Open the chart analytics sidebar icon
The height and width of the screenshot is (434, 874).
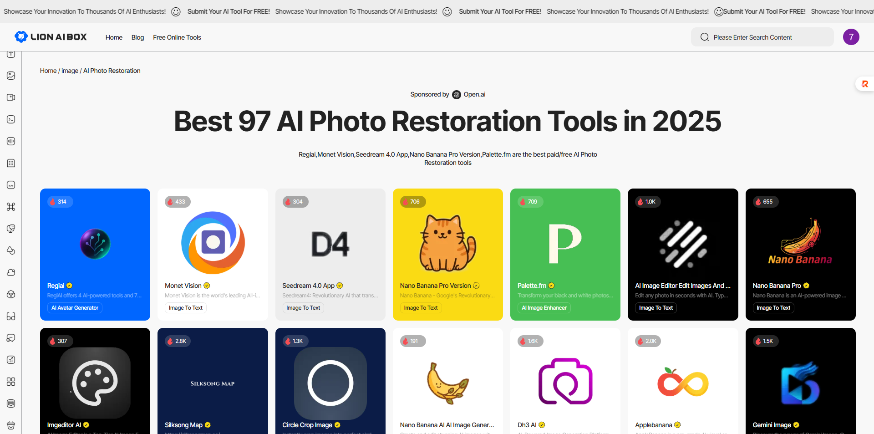tap(11, 360)
